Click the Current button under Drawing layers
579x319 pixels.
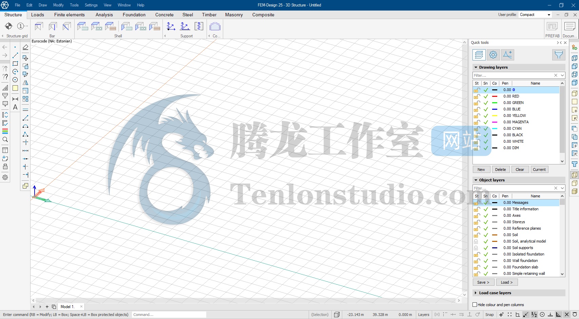coord(539,170)
